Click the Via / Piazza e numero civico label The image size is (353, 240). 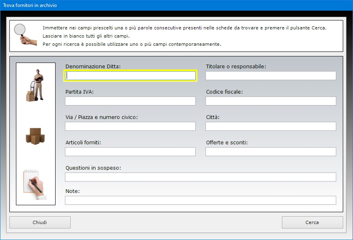[102, 117]
